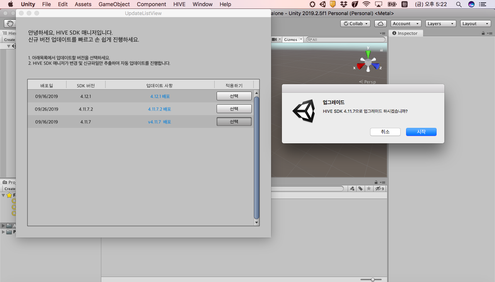Image resolution: width=495 pixels, height=282 pixels.
Task: Cancel the upgrade with 취소 button
Action: [385, 132]
